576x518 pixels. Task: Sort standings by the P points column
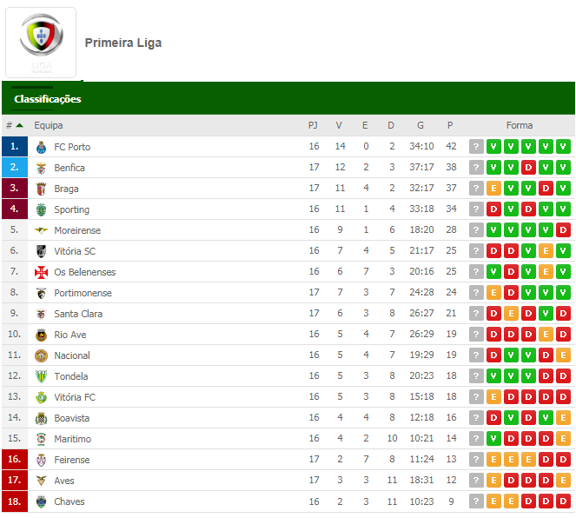[450, 125]
